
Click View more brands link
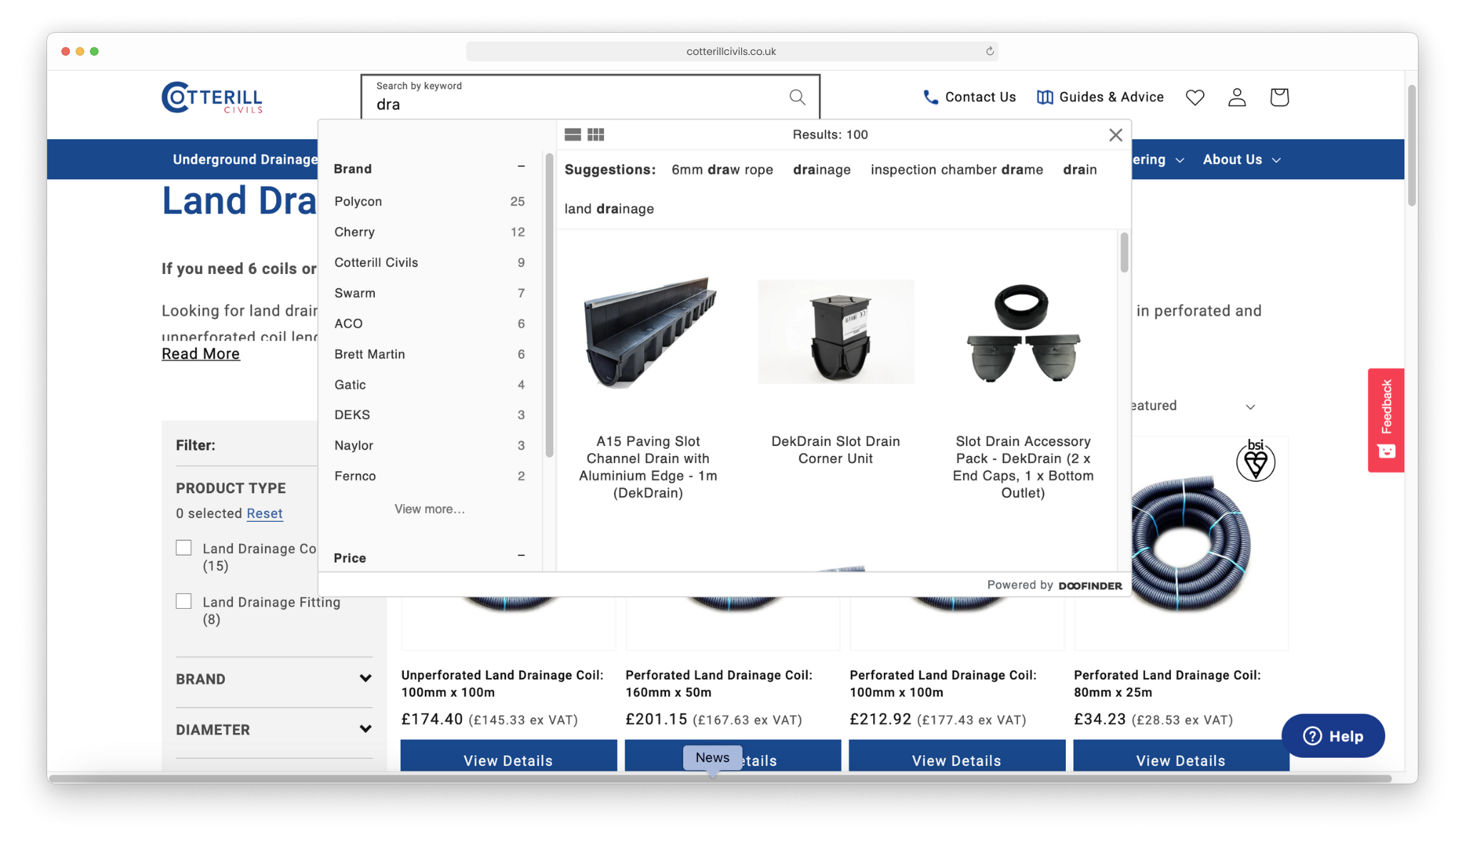tap(430, 508)
